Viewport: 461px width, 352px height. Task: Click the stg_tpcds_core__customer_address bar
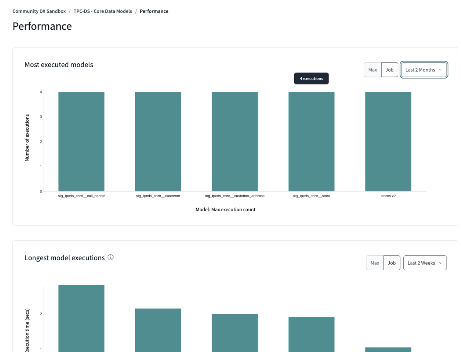click(x=235, y=141)
